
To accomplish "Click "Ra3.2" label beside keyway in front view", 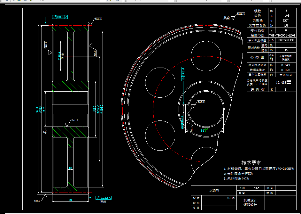I will pos(201,102).
